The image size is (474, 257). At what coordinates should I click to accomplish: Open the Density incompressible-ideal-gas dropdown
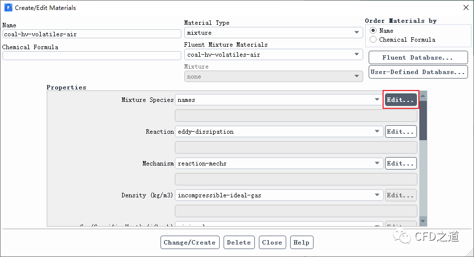[279, 195]
